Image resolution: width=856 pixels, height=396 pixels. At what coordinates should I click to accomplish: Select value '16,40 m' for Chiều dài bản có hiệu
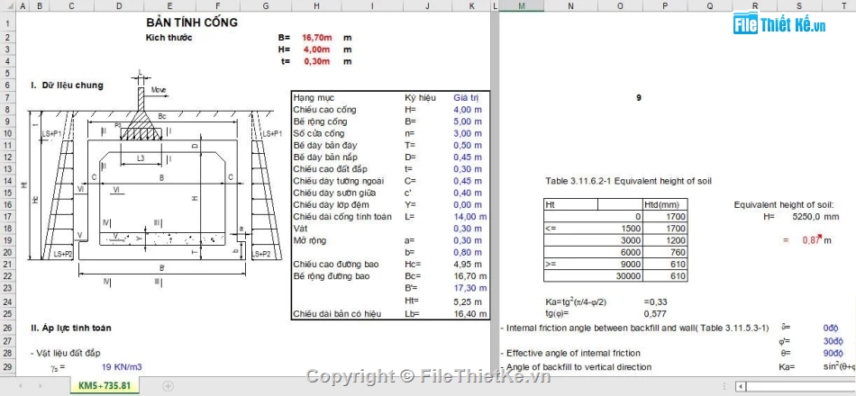[469, 314]
